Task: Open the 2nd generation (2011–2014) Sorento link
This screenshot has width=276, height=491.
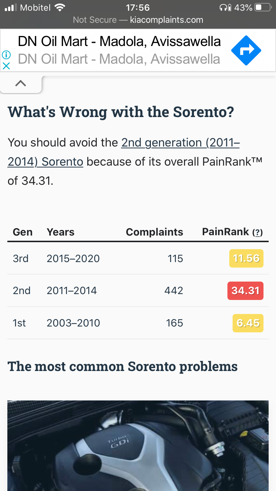Action: (x=124, y=152)
